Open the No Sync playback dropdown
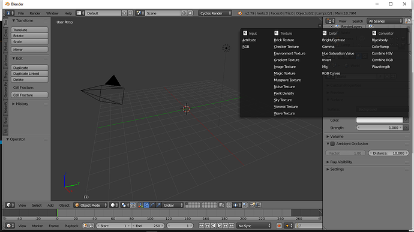The height and width of the screenshot is (232, 414). click(254, 225)
